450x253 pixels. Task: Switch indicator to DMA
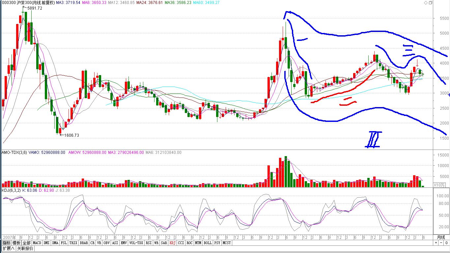(x=55, y=243)
